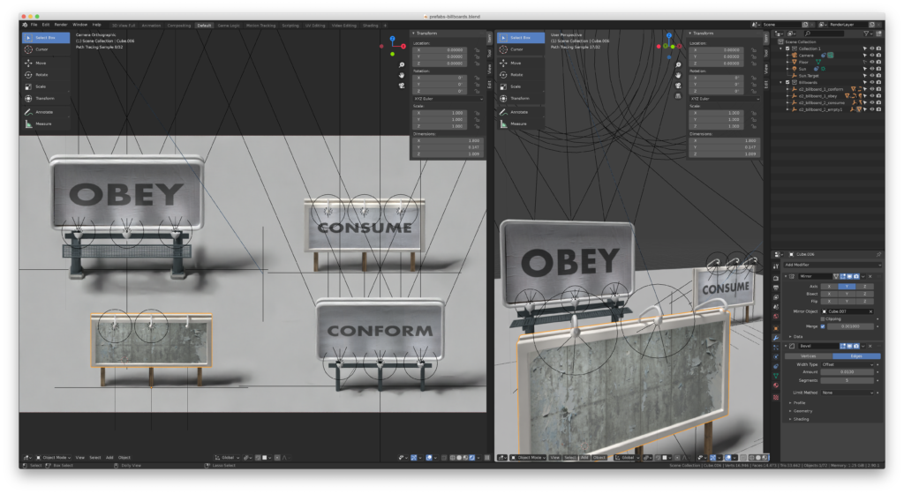Toggle camera view icon in left viewport
The image size is (904, 494).
pos(402,86)
